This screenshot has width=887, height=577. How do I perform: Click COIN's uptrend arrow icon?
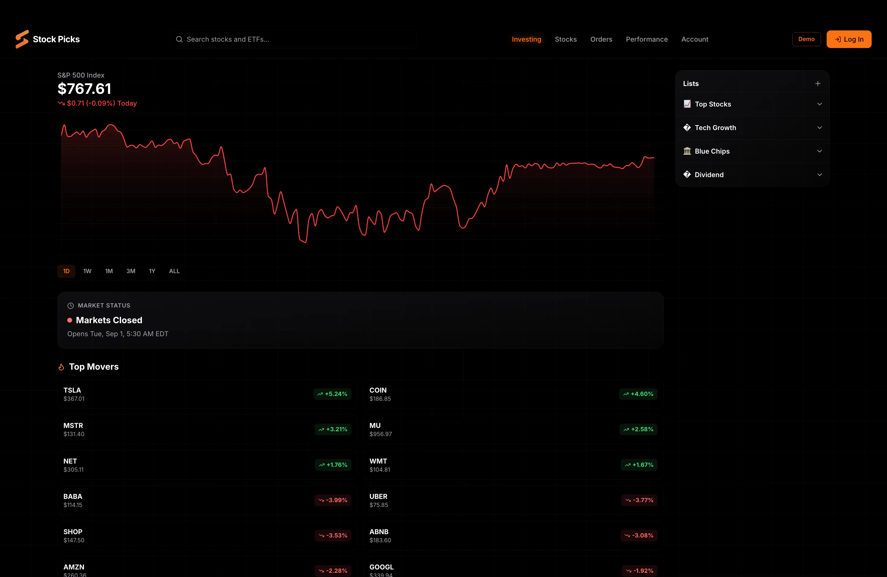(626, 394)
